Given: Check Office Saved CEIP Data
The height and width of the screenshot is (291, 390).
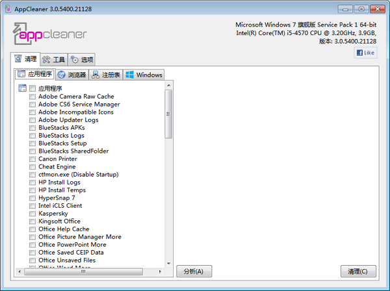Looking at the screenshot, I should point(32,253).
